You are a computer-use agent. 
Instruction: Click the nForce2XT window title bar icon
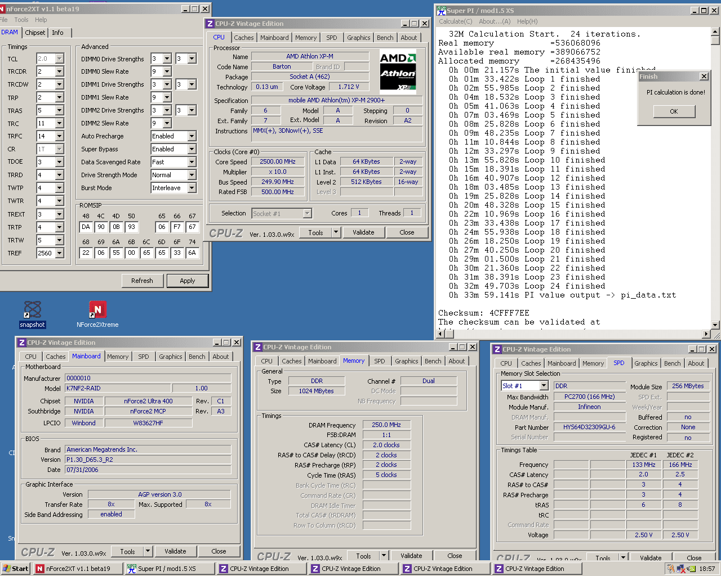(2, 9)
